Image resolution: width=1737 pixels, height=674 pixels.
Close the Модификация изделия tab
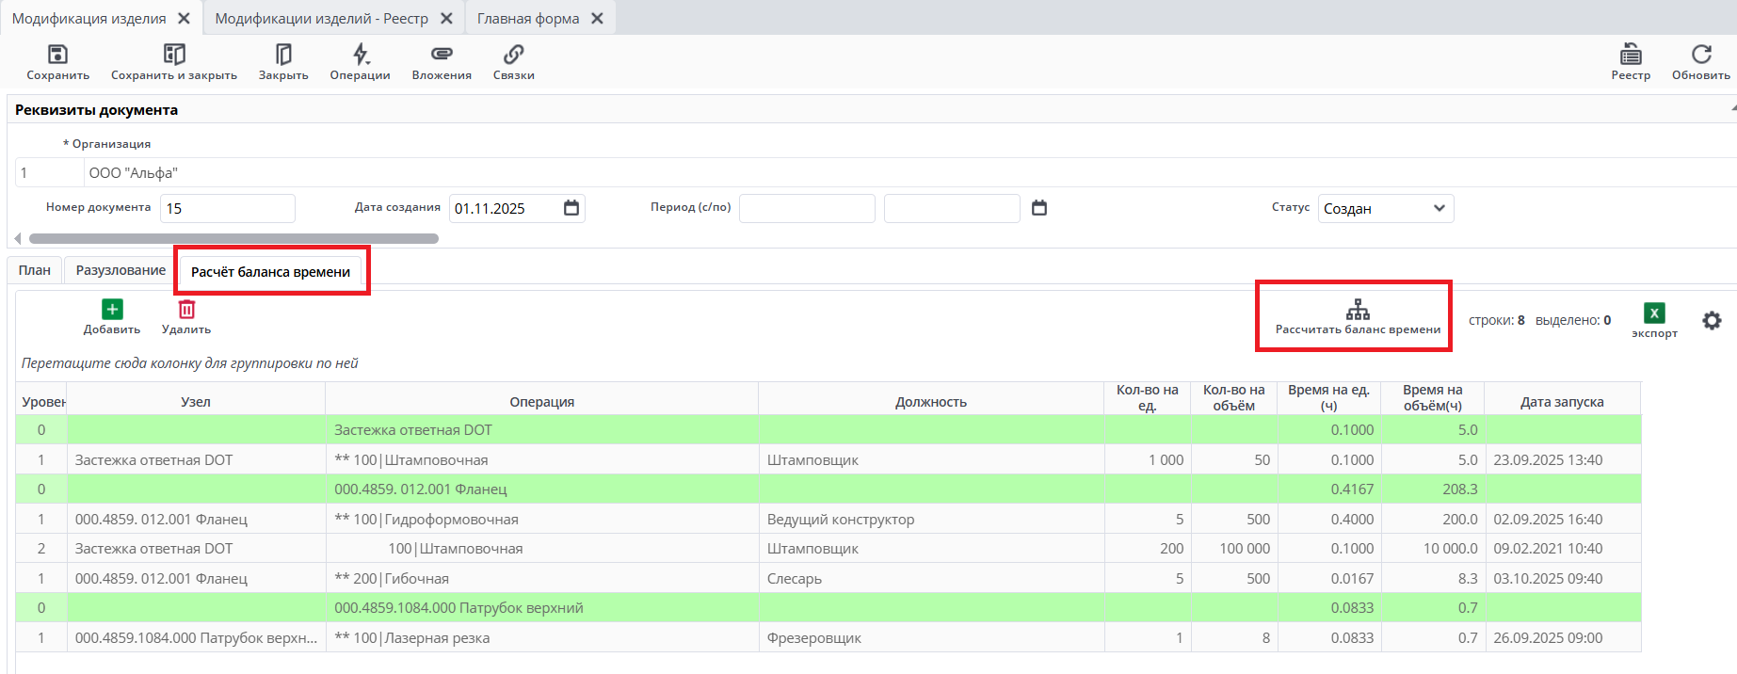tap(185, 19)
